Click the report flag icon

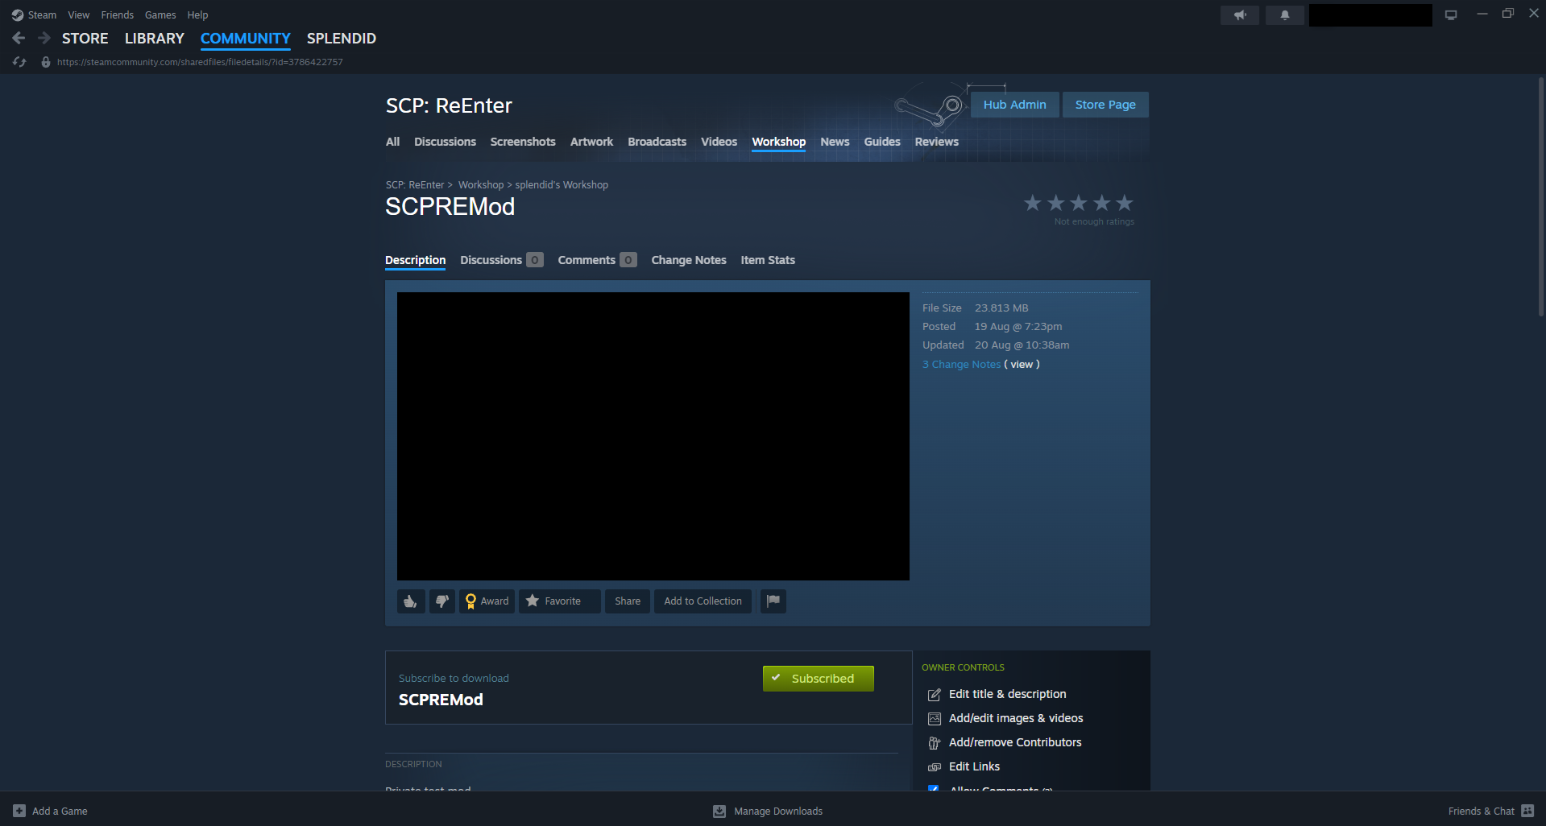773,601
